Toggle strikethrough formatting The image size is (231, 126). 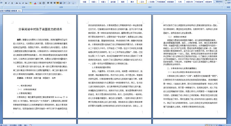pyautogui.click(x=17, y=3)
